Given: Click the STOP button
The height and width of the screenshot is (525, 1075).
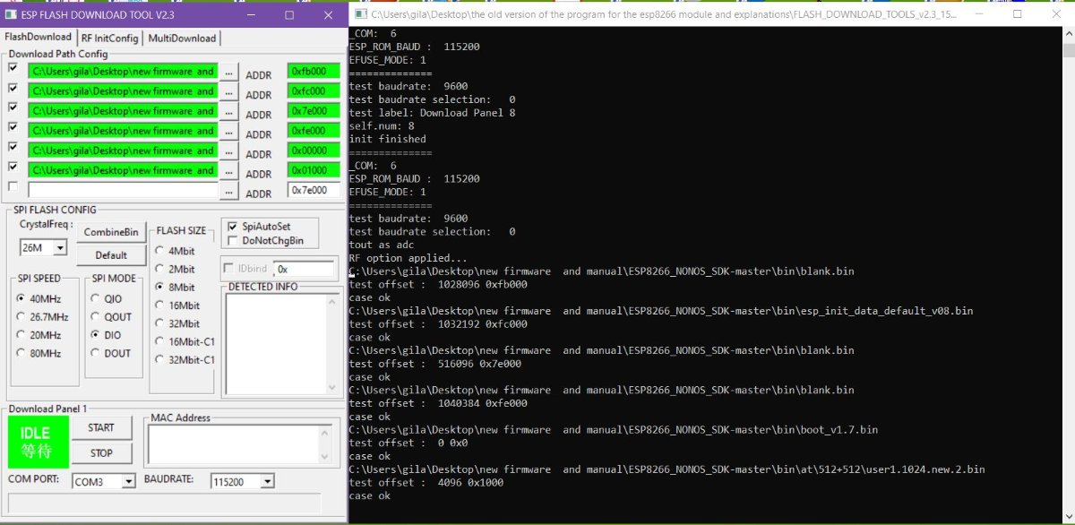Looking at the screenshot, I should [101, 453].
